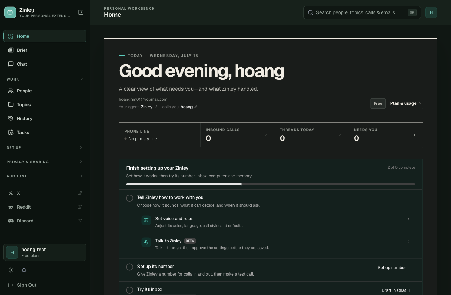Image resolution: width=451 pixels, height=295 pixels.
Task: Open Tasks in the sidebar
Action: 45,132
